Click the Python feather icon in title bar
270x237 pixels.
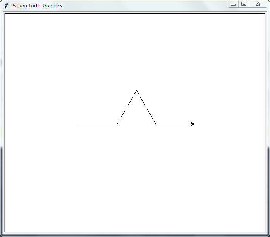pyautogui.click(x=6, y=6)
